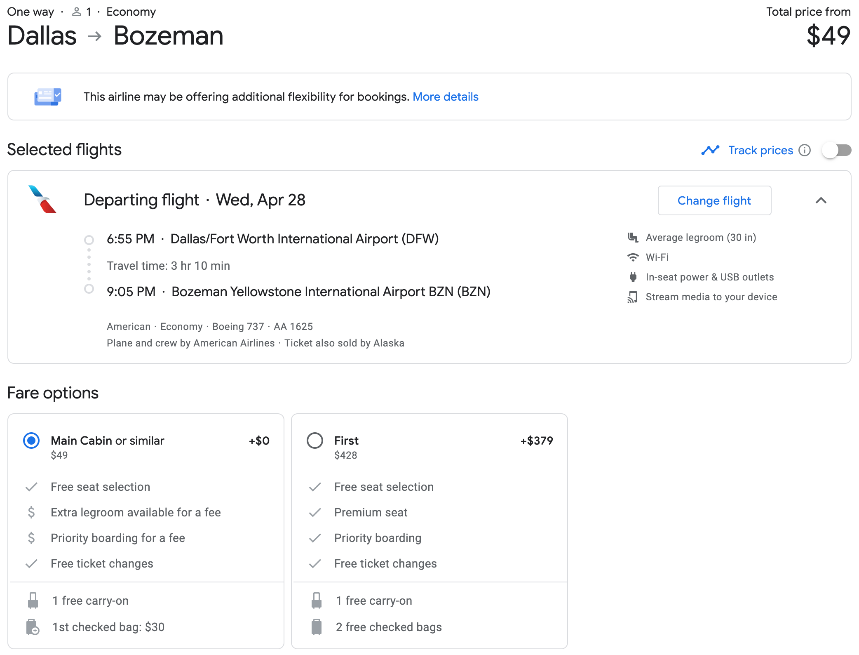Click the 1st checked bag fee icon
859x655 pixels.
pos(33,627)
